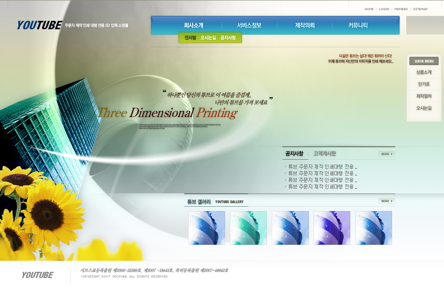Image resolution: width=444 pixels, height=290 pixels.
Task: Click MORE button beside notice tabs
Action: (386, 154)
